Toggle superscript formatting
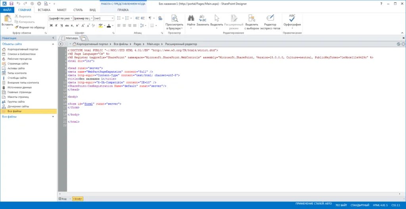The width and height of the screenshot is (406, 209). tap(77, 25)
